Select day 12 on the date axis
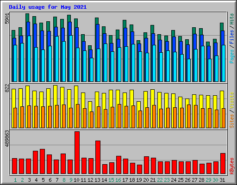This screenshot has height=185, width=237. (x=90, y=180)
